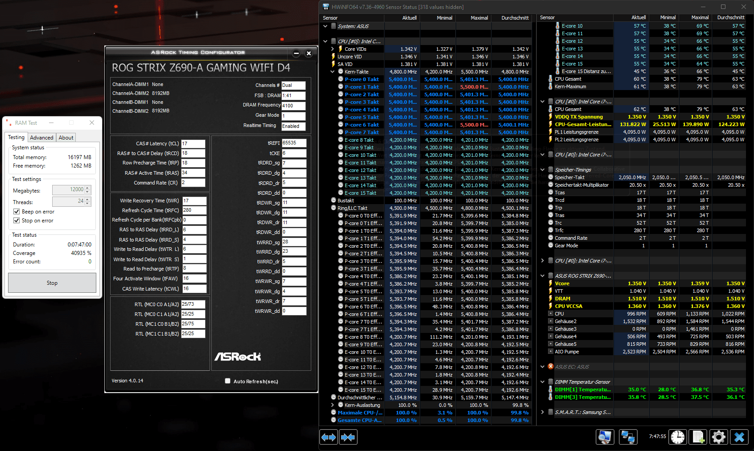Close sensors with blue X icon
This screenshot has height=451, width=754.
point(739,437)
